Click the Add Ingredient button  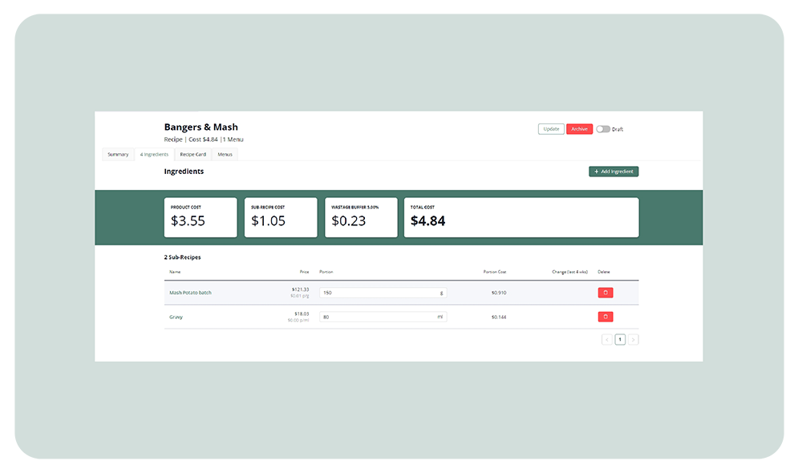(614, 172)
